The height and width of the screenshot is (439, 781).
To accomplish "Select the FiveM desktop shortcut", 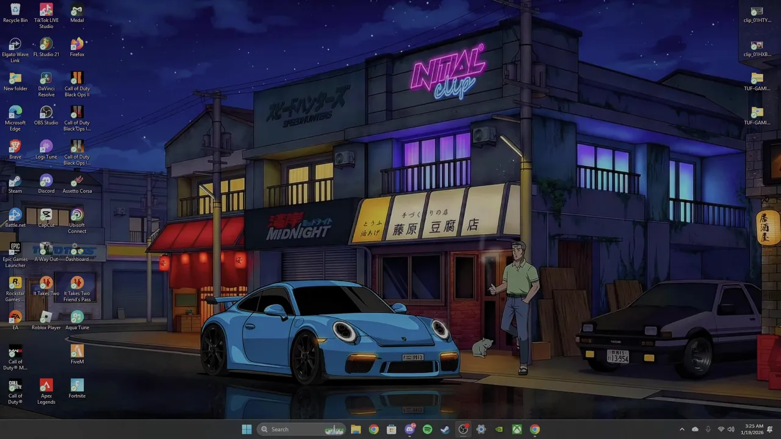I will click(77, 355).
